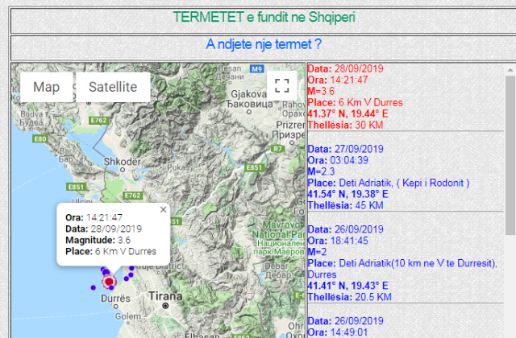
Task: Click 'Place: 6 Km V Durres' in popup
Action: click(x=111, y=252)
